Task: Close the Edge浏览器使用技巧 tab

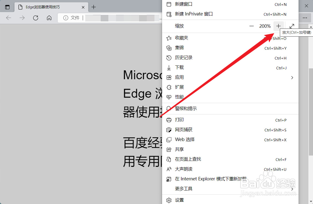Action: point(83,7)
